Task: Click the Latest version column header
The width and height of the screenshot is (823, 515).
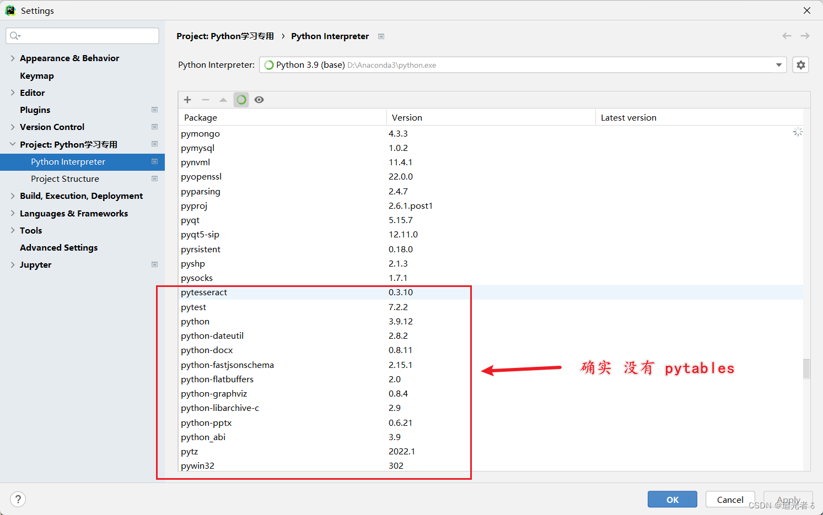Action: point(699,117)
